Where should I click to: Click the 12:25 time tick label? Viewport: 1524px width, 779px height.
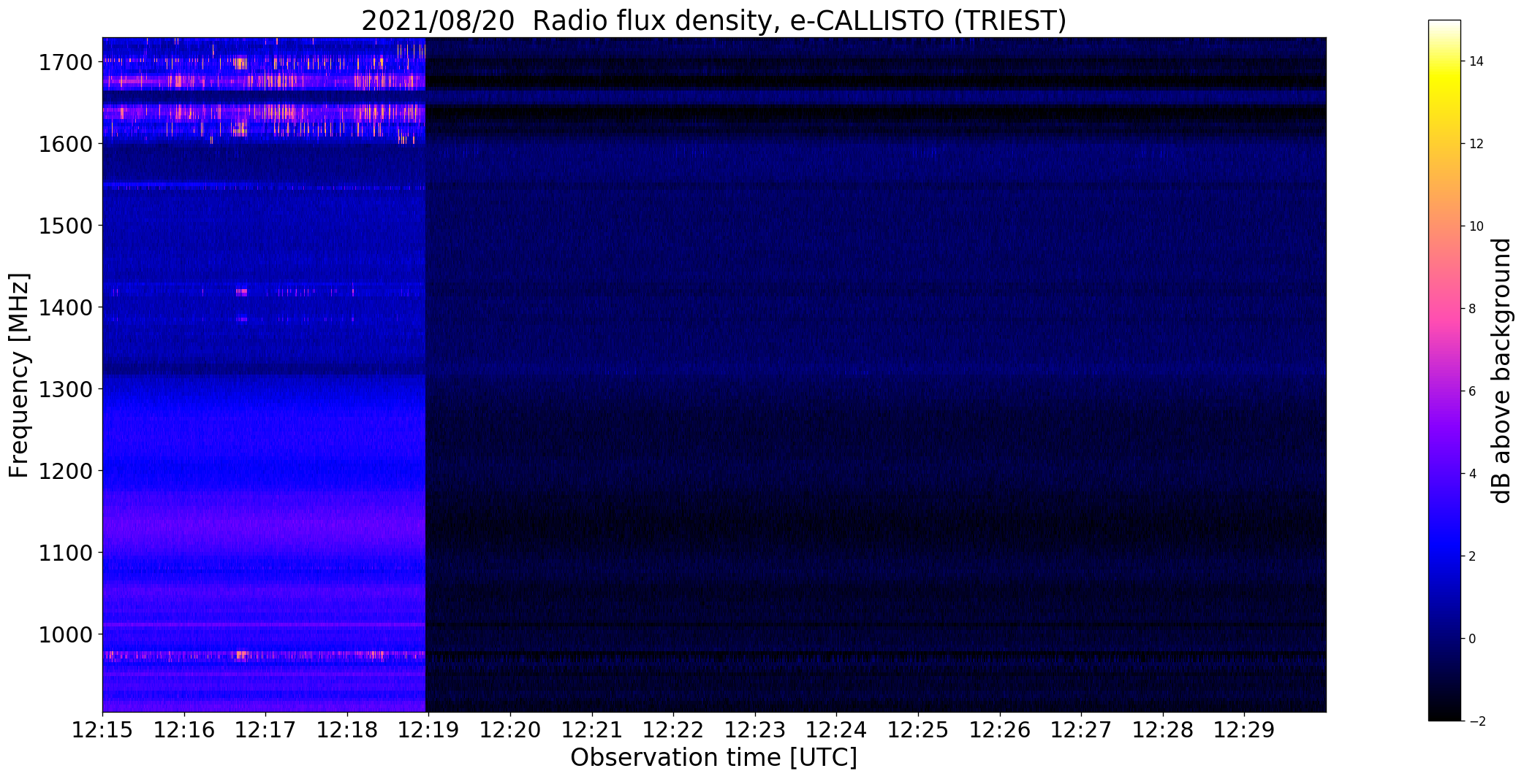tap(918, 730)
